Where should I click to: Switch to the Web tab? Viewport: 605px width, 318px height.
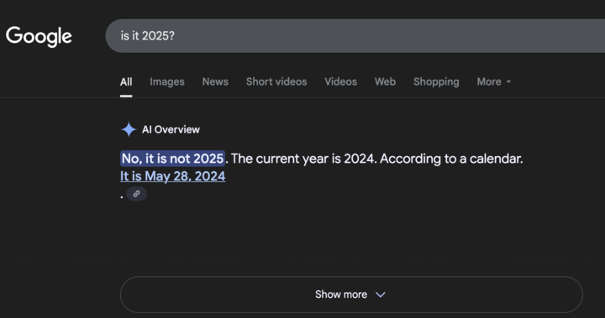385,81
